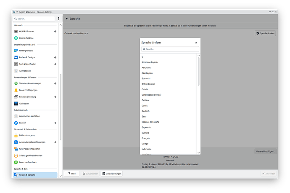Open the Benachrichtigungen bell icon
The width and height of the screenshot is (290, 193).
[16, 90]
